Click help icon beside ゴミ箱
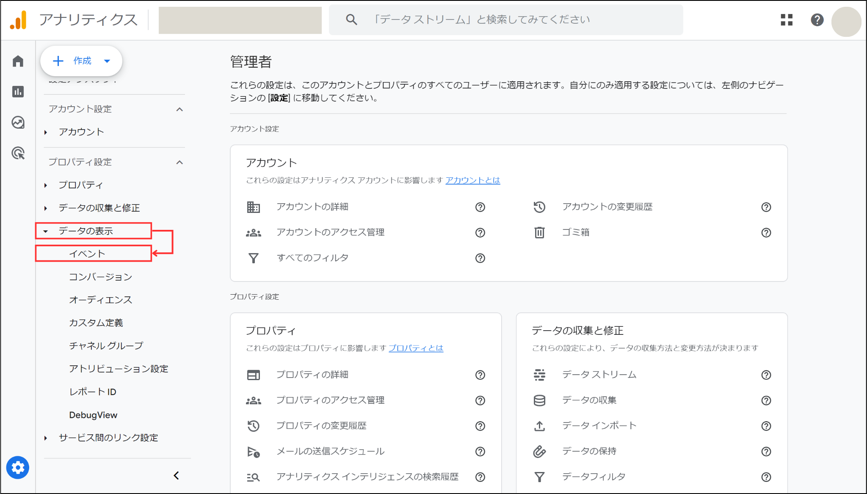 point(766,232)
